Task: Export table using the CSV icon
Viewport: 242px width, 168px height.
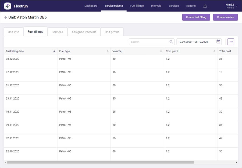Action: 231,42
